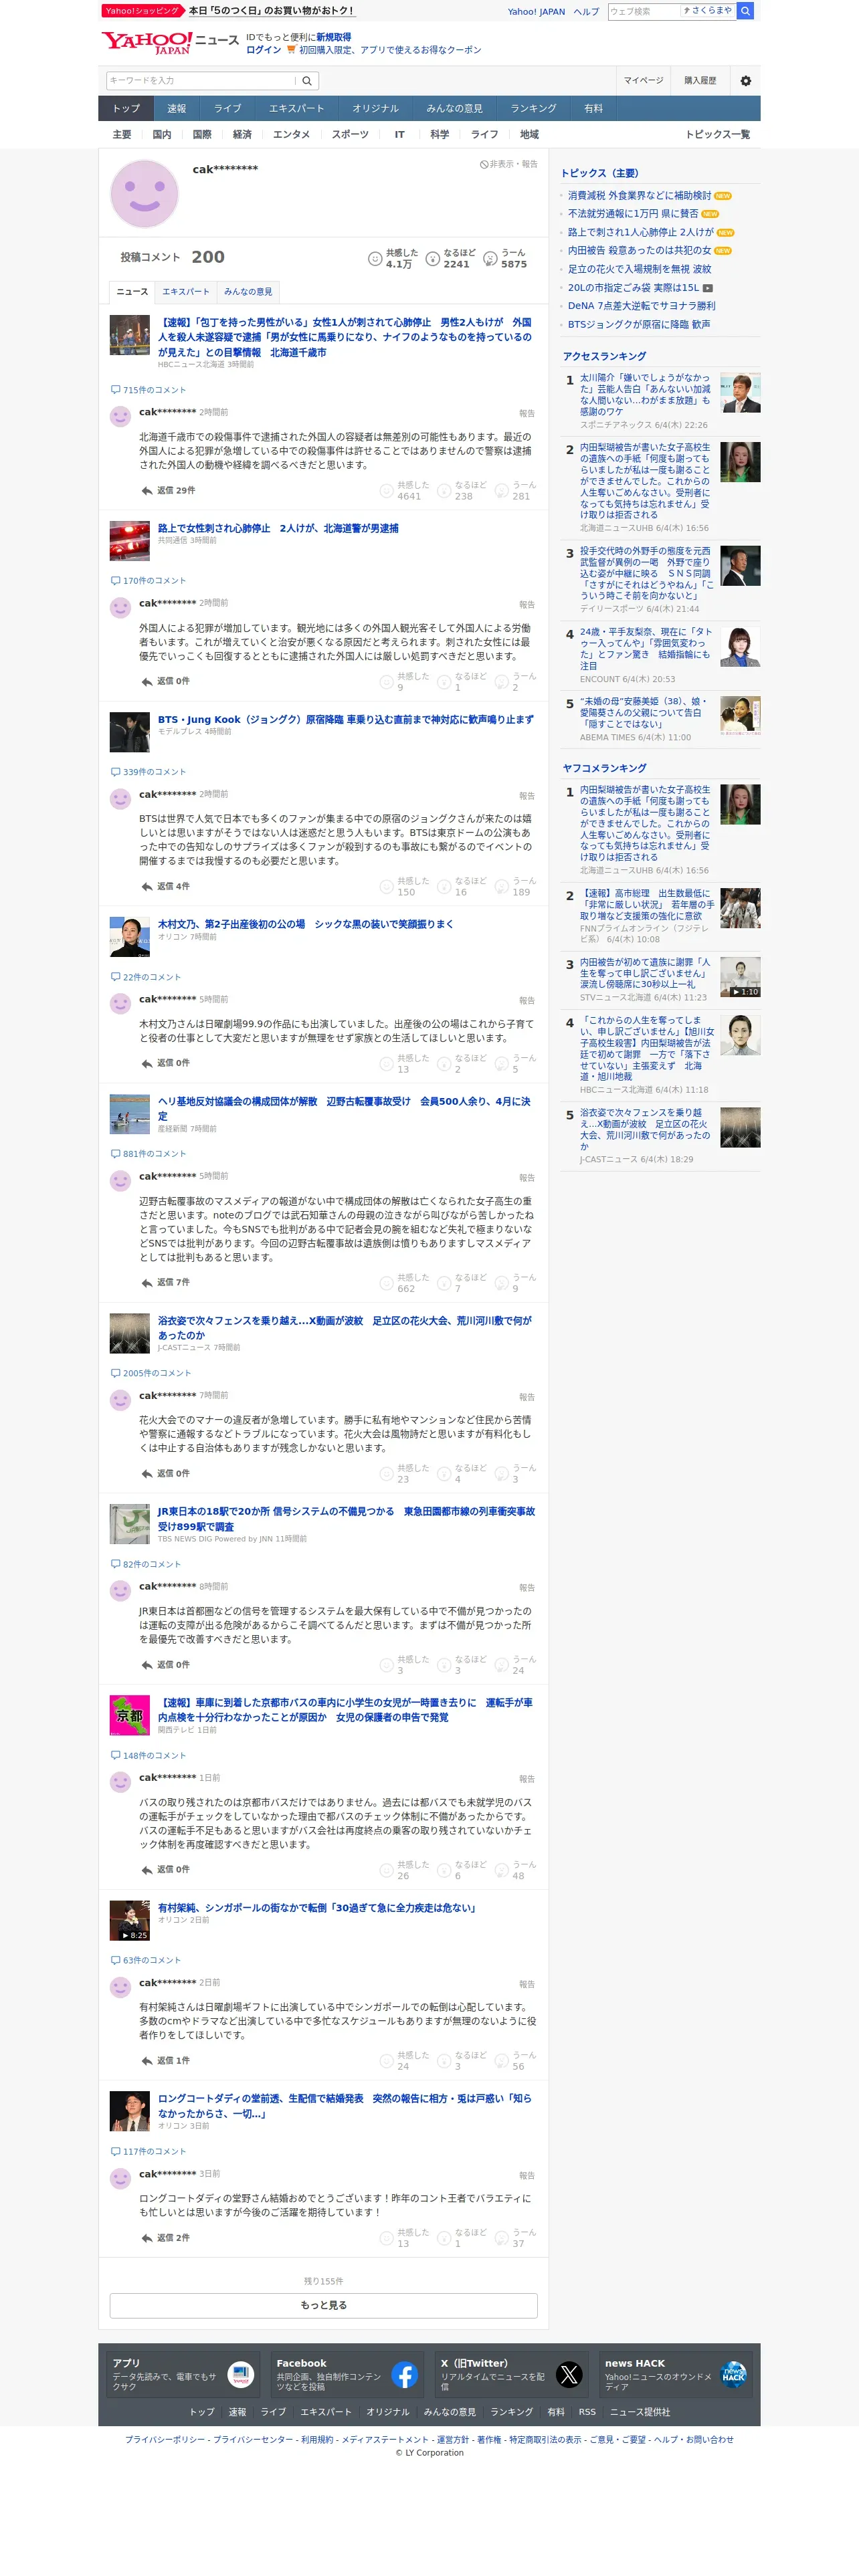Toggle うーん reaction showing 56
Image resolution: width=859 pixels, height=2576 pixels.
pyautogui.click(x=517, y=2061)
